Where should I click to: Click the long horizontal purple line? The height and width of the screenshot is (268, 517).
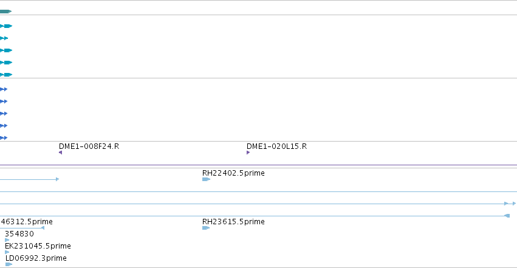259,165
